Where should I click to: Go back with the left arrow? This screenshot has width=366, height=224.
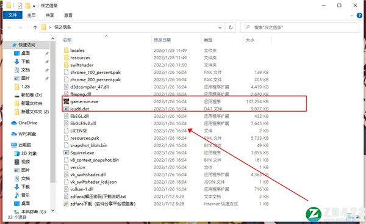[10, 27]
